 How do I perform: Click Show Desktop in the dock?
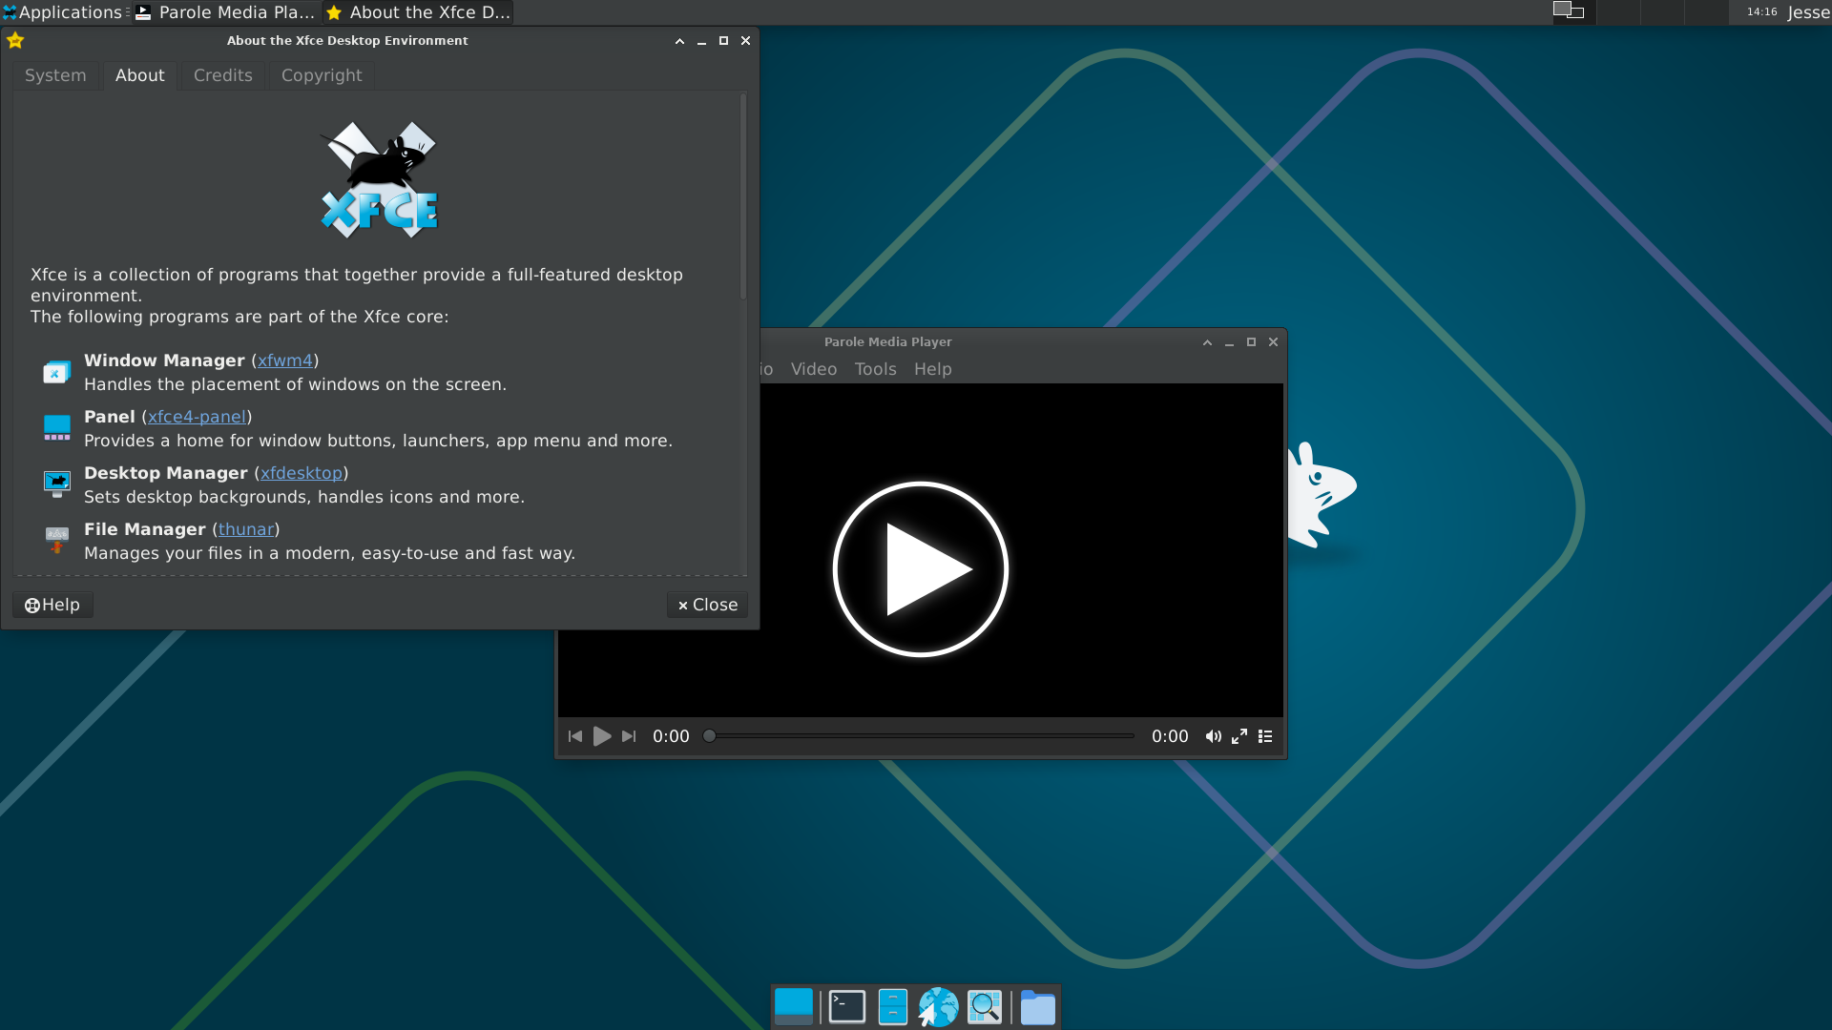794,1007
